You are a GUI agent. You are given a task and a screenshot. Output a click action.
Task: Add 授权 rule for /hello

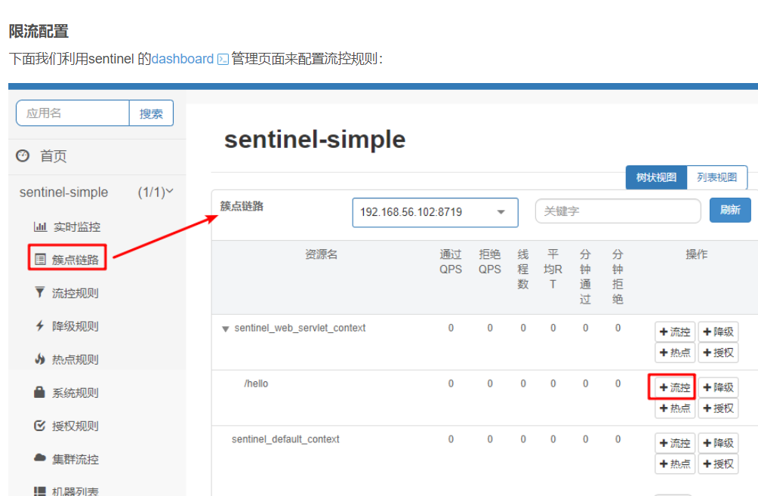(718, 408)
